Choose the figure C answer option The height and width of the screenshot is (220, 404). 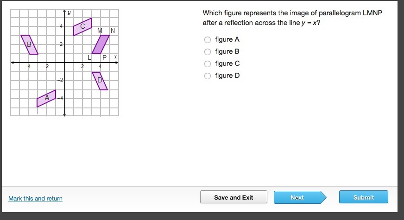click(208, 64)
